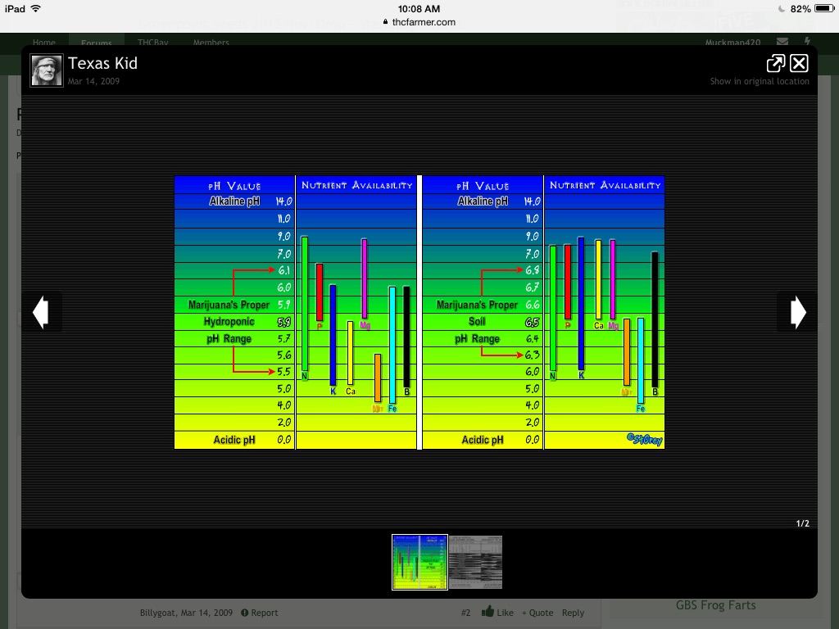Click Mar 14, 2009 date in viewer header
The height and width of the screenshot is (629, 839).
pyautogui.click(x=93, y=81)
